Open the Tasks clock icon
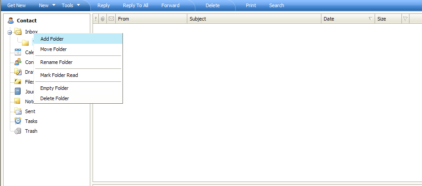Image resolution: width=422 pixels, height=186 pixels. (18, 121)
